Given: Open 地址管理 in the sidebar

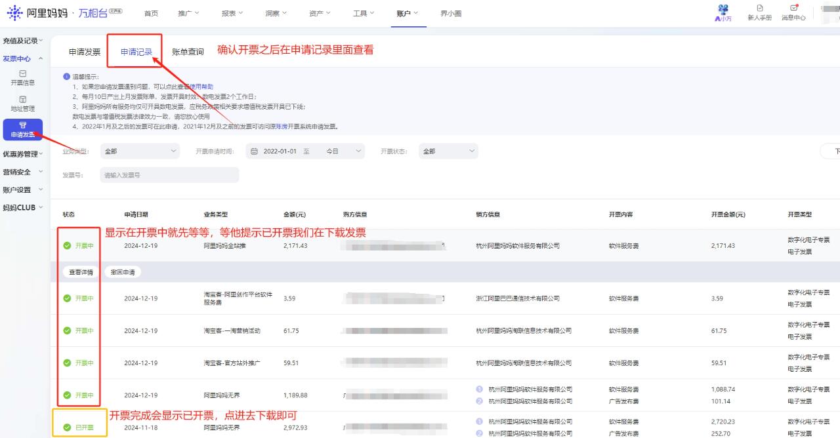Looking at the screenshot, I should [x=23, y=104].
